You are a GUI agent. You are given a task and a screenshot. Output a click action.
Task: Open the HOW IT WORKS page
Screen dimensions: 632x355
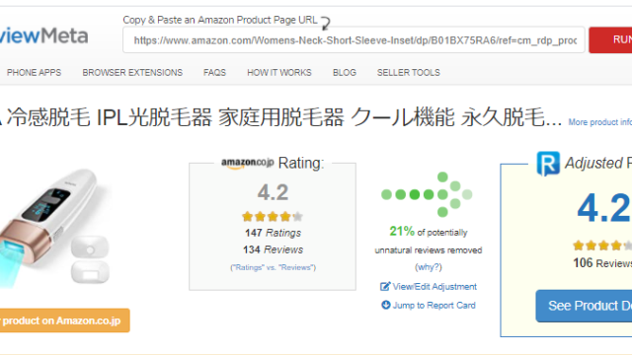click(279, 72)
